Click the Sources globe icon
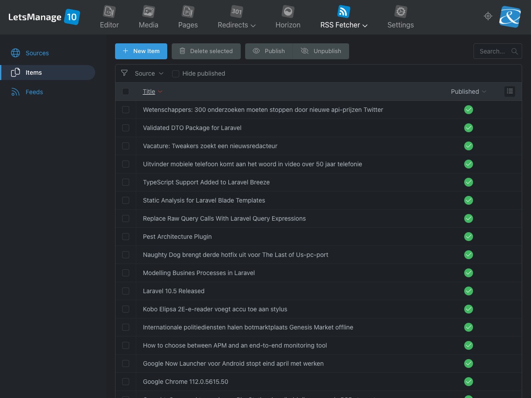 [15, 53]
